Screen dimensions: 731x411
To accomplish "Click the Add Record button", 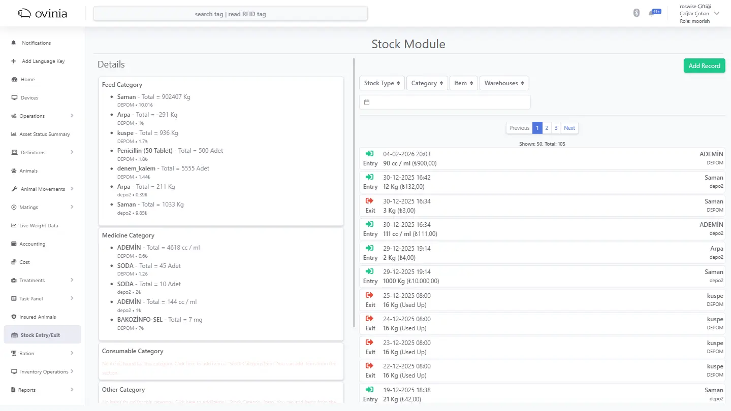I will 704,66.
